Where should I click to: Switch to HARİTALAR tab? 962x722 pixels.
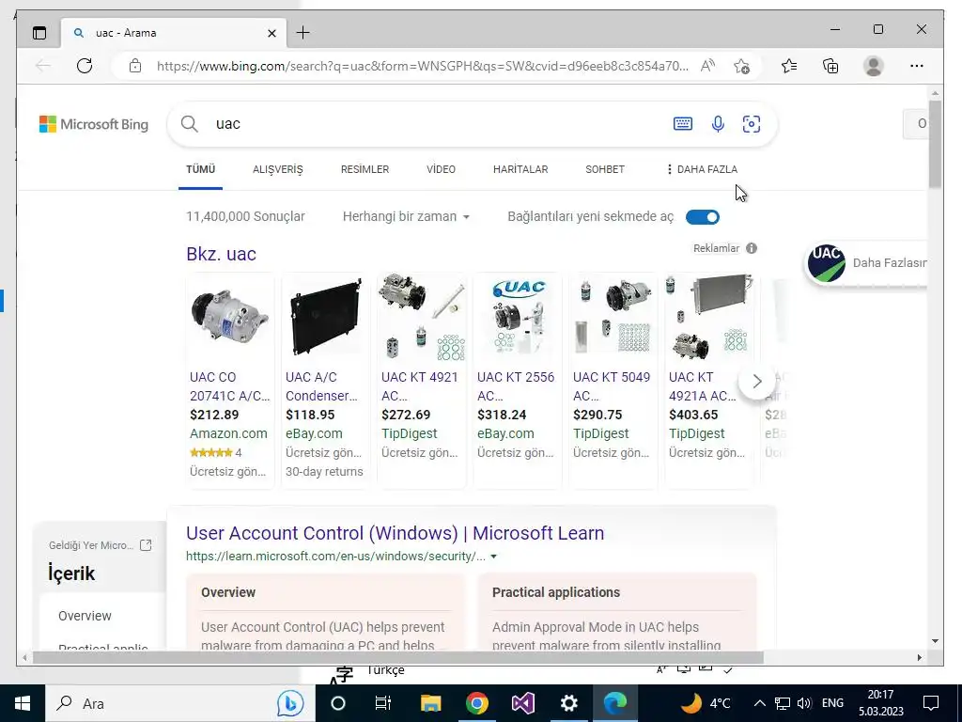tap(520, 169)
